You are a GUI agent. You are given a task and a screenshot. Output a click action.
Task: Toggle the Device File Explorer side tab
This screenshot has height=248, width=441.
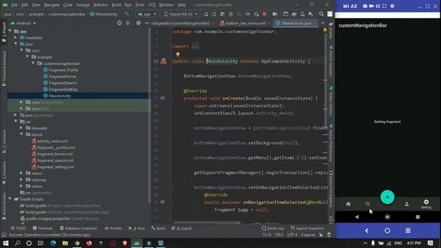[x=331, y=188]
